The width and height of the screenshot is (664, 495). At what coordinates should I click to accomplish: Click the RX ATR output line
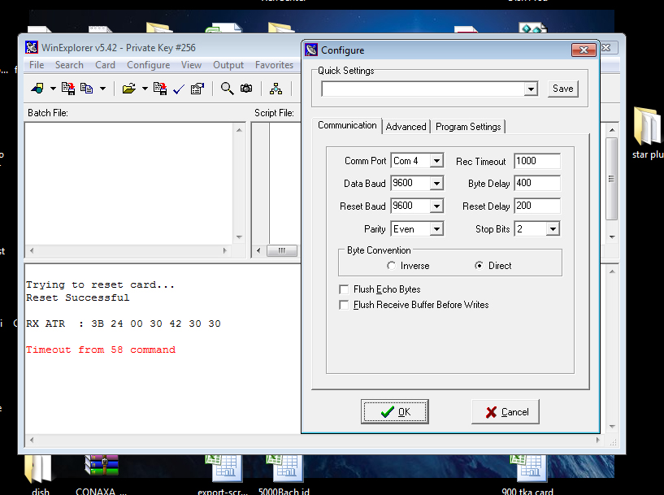click(x=124, y=323)
